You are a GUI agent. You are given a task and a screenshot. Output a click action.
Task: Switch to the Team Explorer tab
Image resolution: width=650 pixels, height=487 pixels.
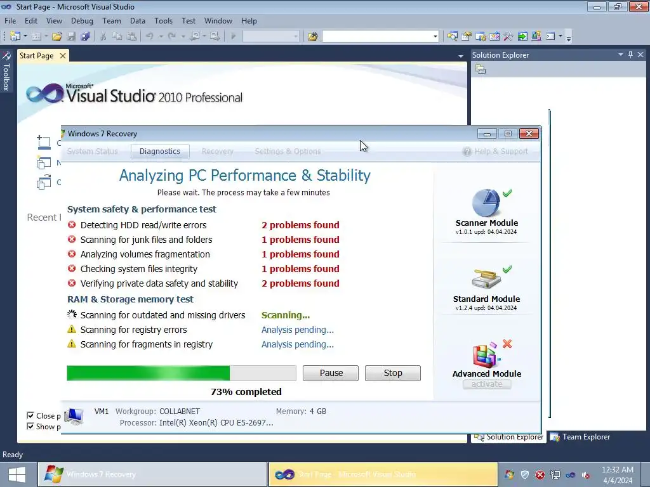[580, 436]
